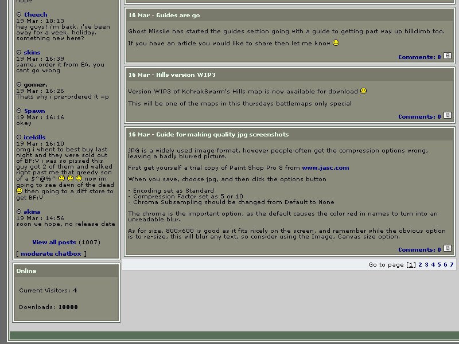Click the clock icon beside icekills post
459x344 pixels.
pyautogui.click(x=19, y=137)
